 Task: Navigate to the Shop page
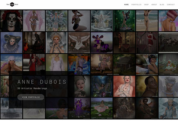click(146, 5)
